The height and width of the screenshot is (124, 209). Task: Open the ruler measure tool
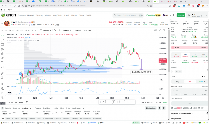[x=2, y=73]
